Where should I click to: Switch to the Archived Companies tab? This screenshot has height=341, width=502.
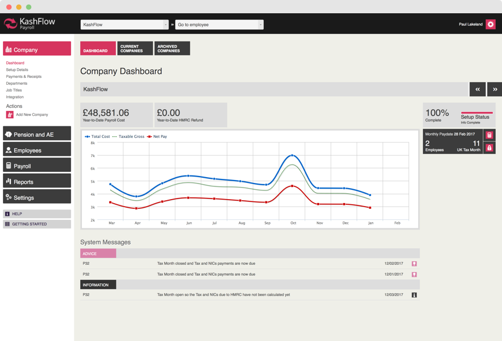(x=172, y=48)
